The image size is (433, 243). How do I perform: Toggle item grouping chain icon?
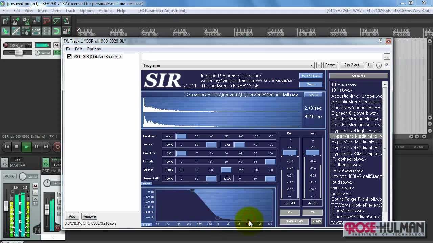[16, 31]
